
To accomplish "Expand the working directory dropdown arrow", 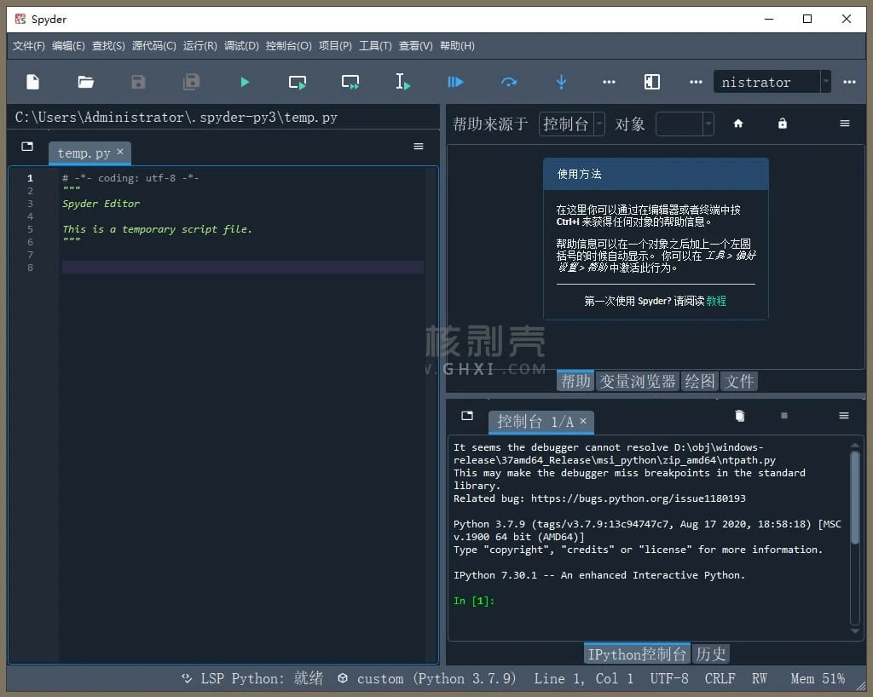I will coord(825,82).
